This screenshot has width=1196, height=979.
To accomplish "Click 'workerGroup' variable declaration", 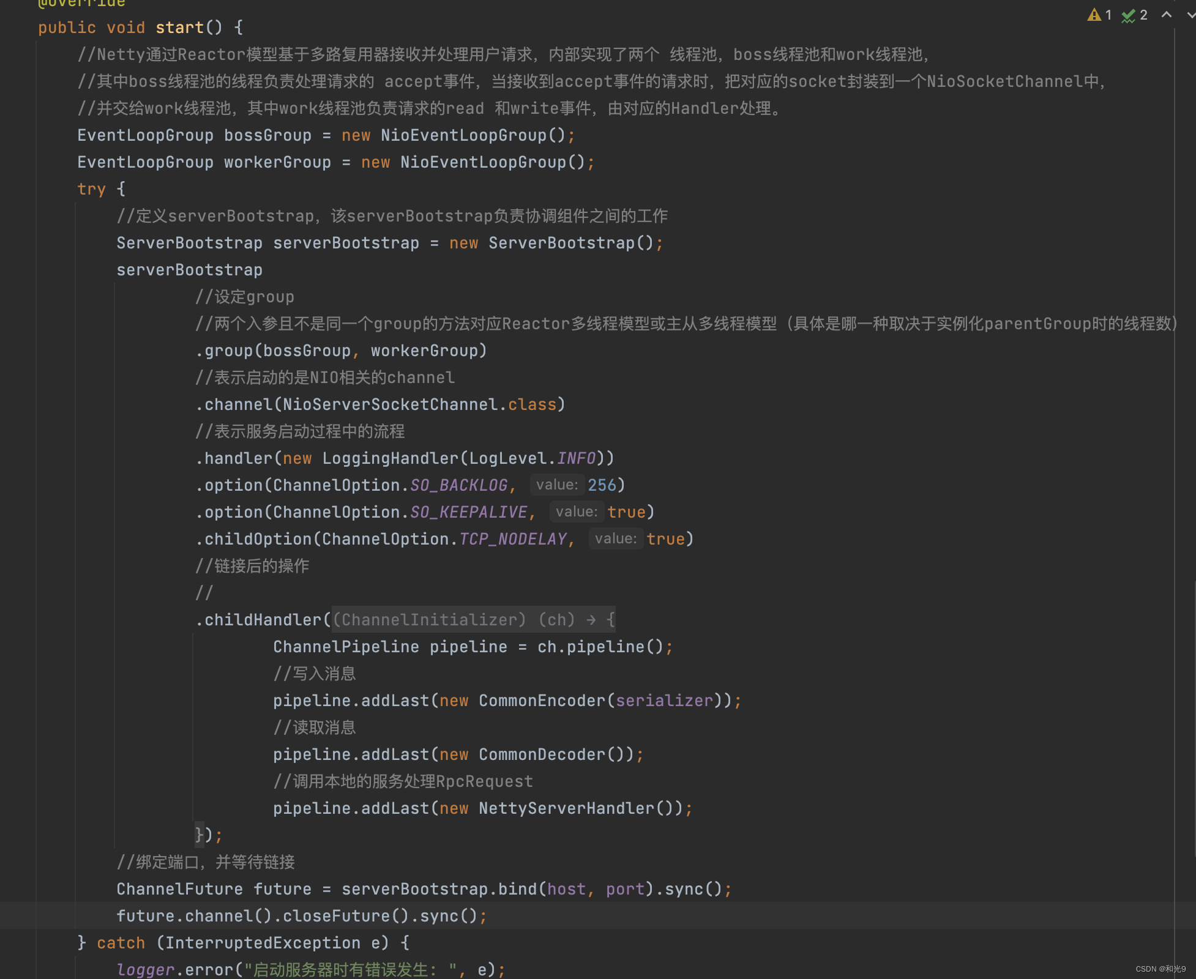I will [x=277, y=162].
